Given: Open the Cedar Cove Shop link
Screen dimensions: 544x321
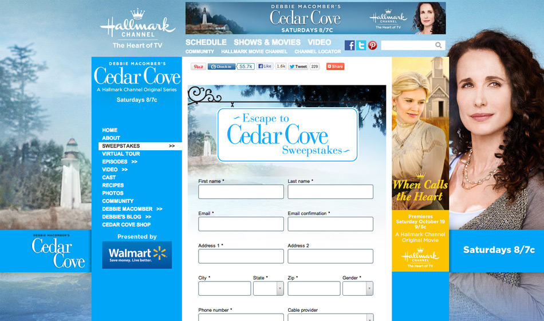Looking at the screenshot, I should coord(126,225).
